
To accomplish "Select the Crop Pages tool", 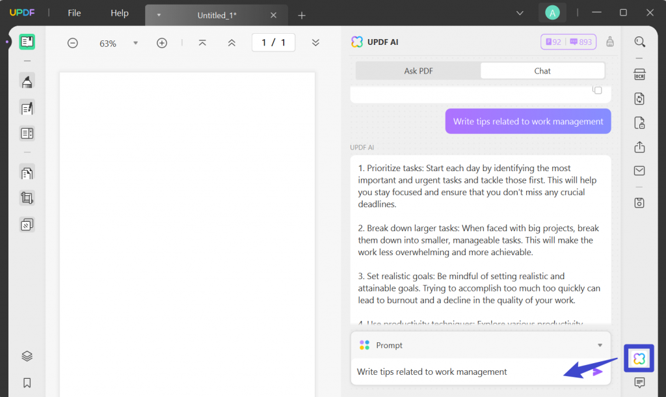I will tap(27, 198).
